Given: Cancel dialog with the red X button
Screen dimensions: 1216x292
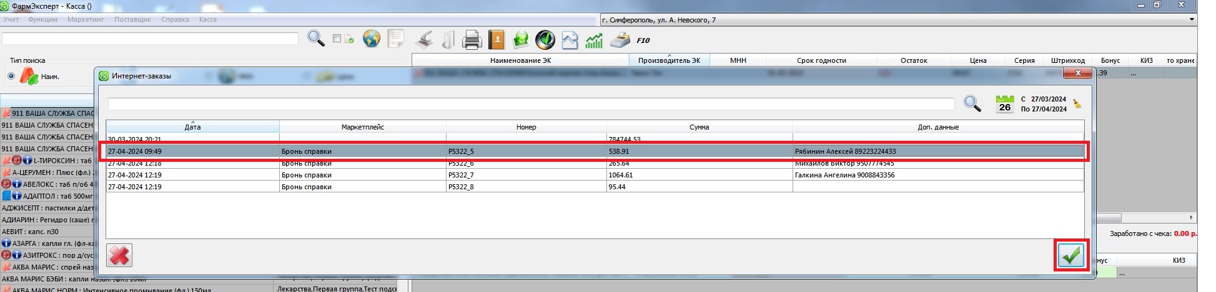Looking at the screenshot, I should click(x=119, y=255).
